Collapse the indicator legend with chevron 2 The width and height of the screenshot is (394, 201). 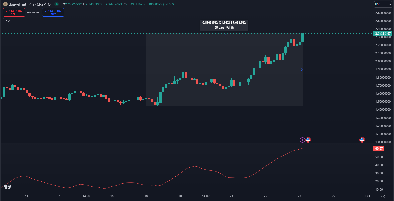[7, 21]
